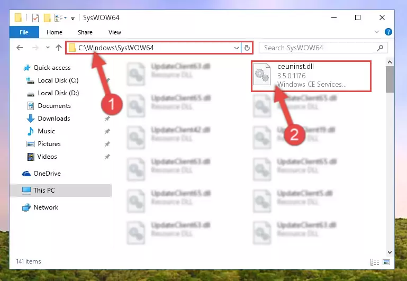The height and width of the screenshot is (281, 407).
Task: Switch to Large icons view in status bar
Action: (x=386, y=262)
